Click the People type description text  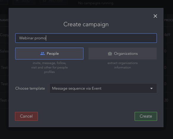pos(49,67)
